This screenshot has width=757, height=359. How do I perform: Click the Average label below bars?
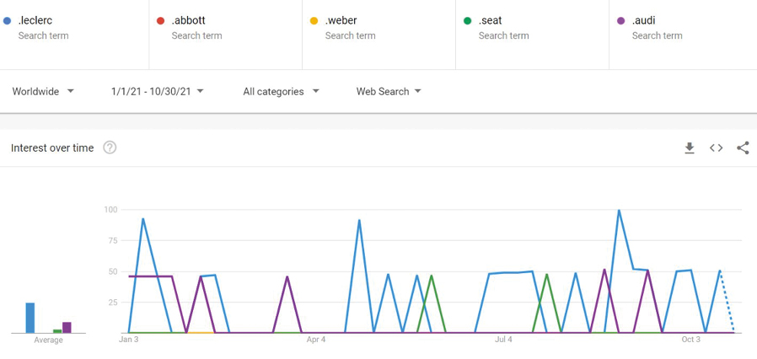pyautogui.click(x=48, y=340)
